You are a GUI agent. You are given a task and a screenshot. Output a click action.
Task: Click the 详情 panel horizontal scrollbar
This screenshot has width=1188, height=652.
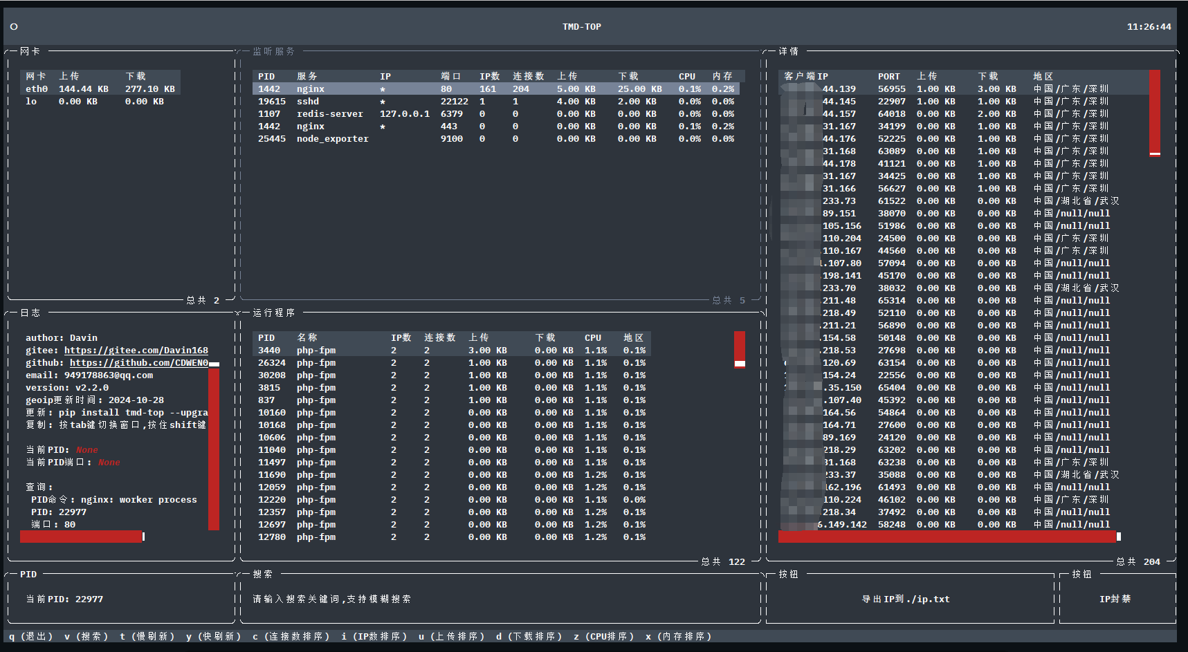(x=949, y=537)
